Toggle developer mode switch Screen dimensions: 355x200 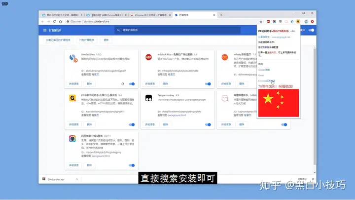click(x=311, y=30)
